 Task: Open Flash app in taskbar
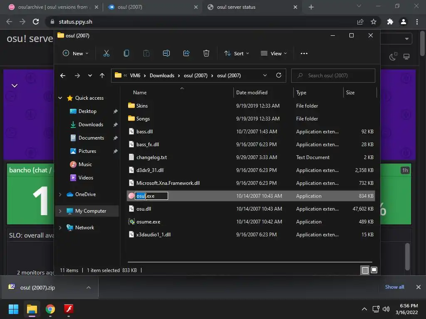69,309
